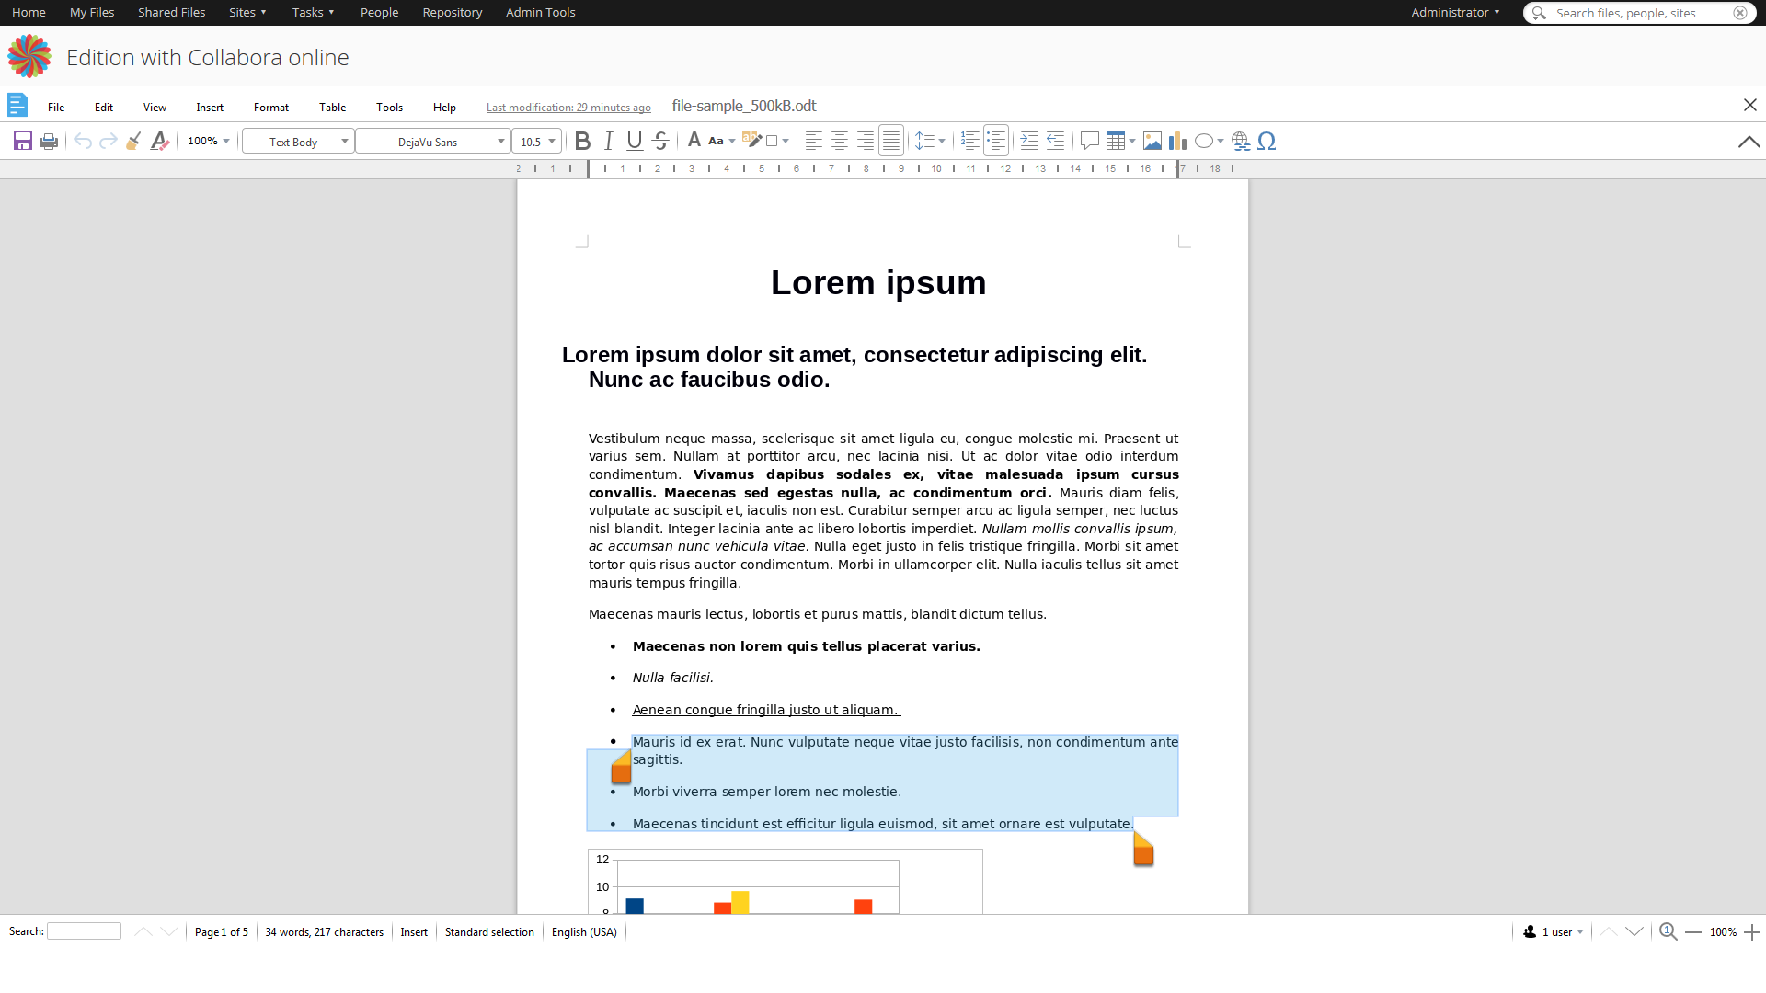Open the Text Body paragraph style dropdown
The image size is (1766, 993).
tap(298, 141)
